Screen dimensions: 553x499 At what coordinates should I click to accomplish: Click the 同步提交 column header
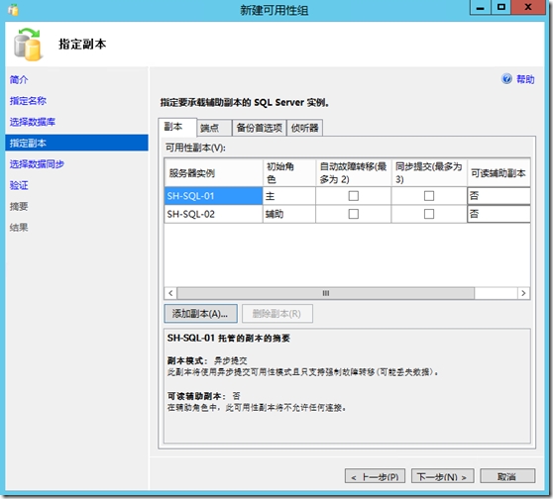click(429, 173)
